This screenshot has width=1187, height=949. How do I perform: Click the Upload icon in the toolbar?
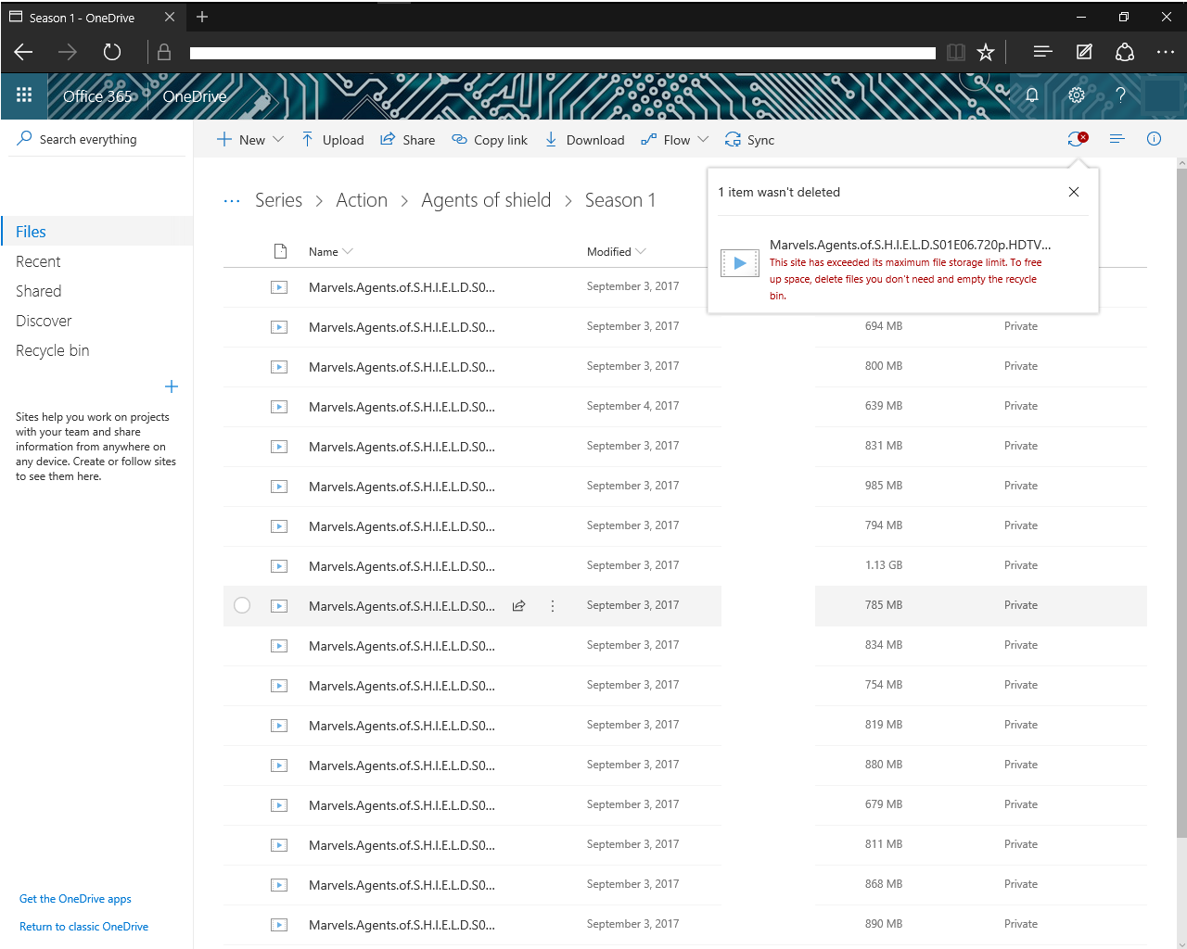[x=306, y=139]
